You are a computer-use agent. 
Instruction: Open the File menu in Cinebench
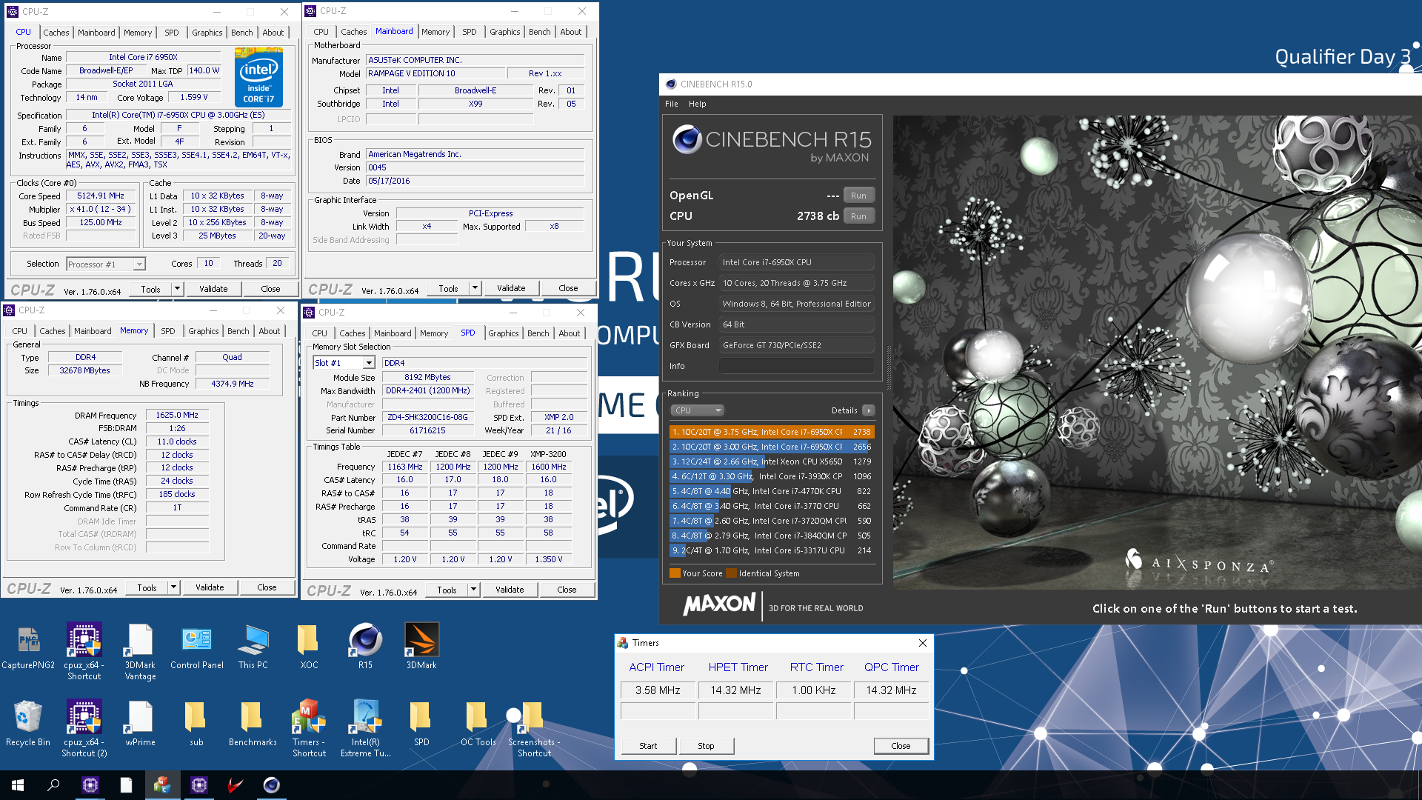point(671,104)
